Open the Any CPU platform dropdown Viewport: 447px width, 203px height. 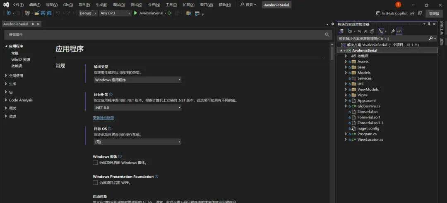[115, 13]
